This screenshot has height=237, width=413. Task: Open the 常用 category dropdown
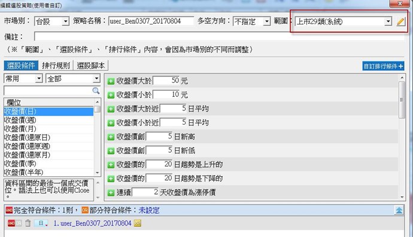[x=39, y=78]
